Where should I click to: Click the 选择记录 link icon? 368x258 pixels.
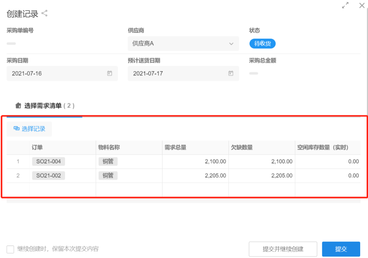[x=16, y=129]
